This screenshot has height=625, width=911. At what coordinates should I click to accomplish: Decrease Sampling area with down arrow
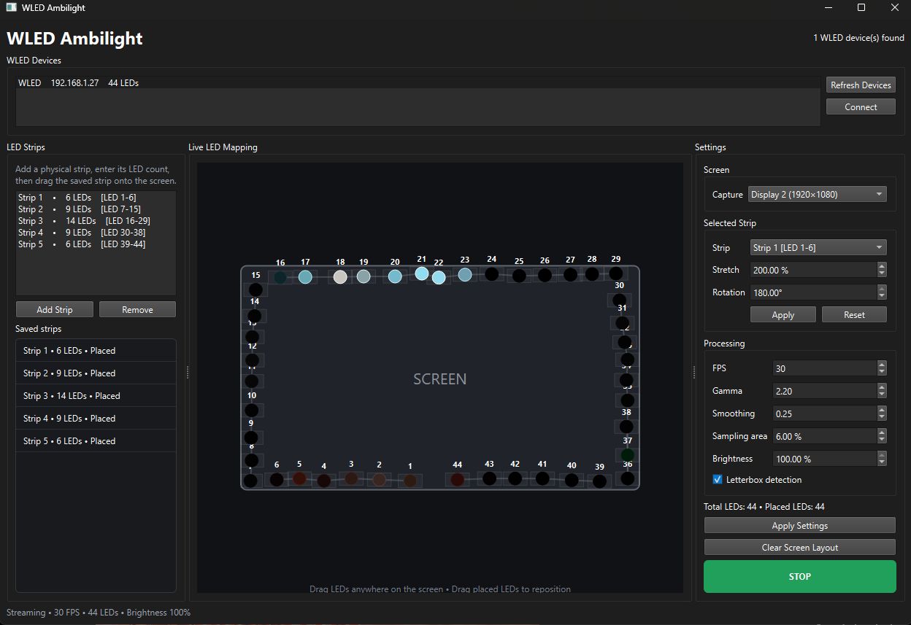click(x=882, y=441)
